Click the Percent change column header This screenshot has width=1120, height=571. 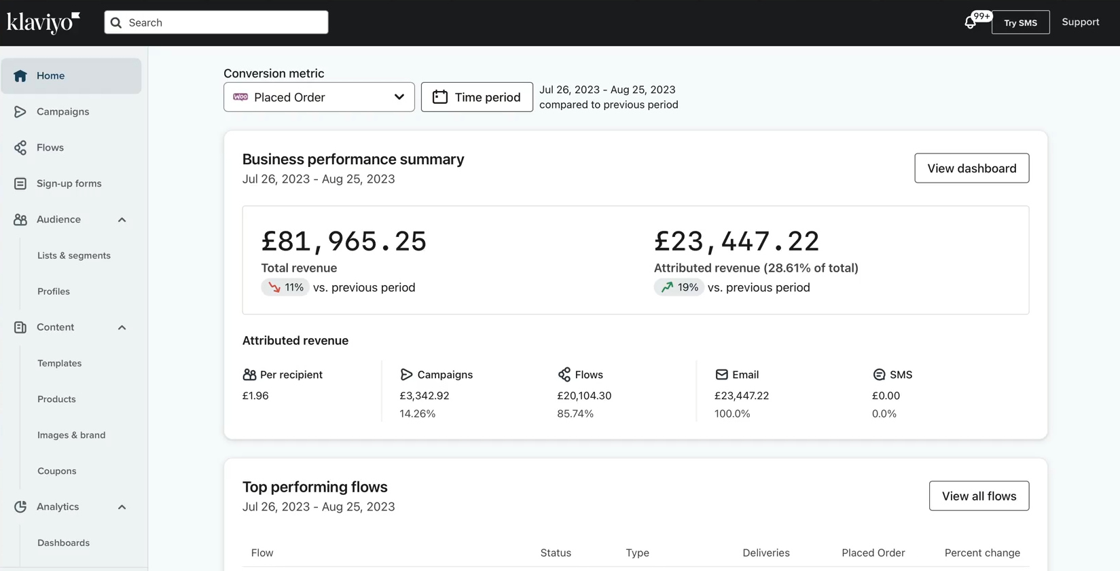pos(982,553)
